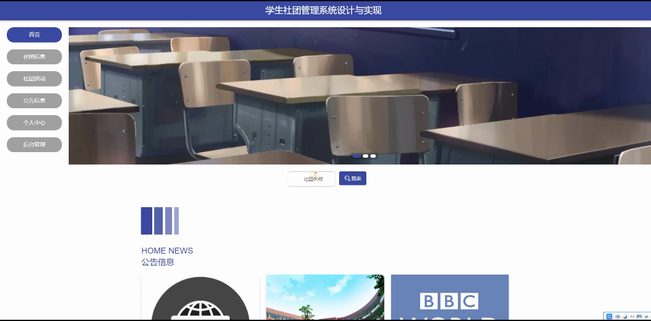
Task: Switch to the second carousel slide dot
Action: pyautogui.click(x=365, y=156)
